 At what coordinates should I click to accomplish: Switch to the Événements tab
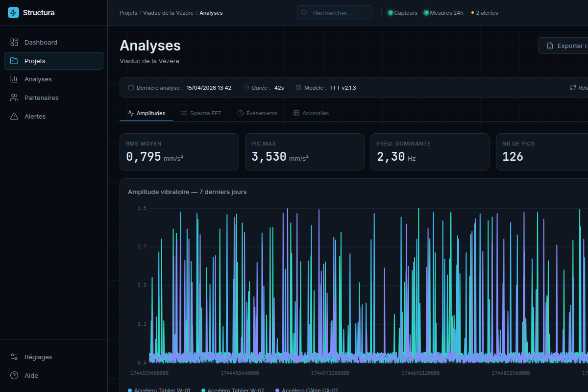click(x=257, y=113)
